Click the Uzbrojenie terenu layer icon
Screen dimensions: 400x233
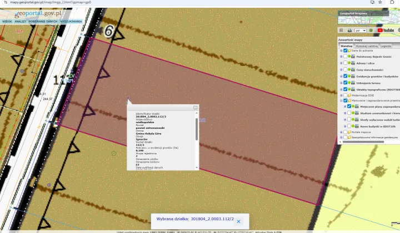click(x=353, y=83)
